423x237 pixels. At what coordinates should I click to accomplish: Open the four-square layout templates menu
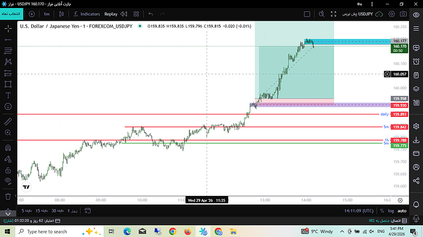click(x=136, y=14)
